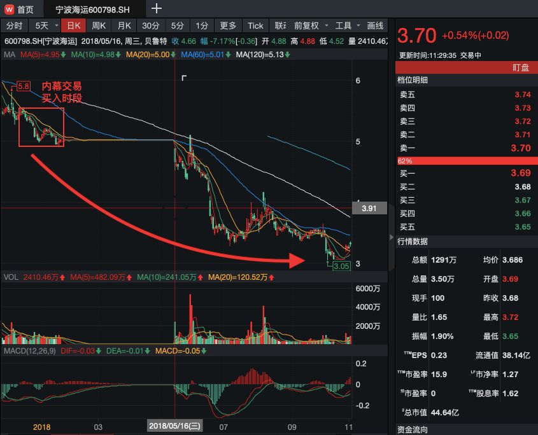The height and width of the screenshot is (435, 538).
Task: Click the 62% buy-sell ratio bar
Action: point(467,161)
